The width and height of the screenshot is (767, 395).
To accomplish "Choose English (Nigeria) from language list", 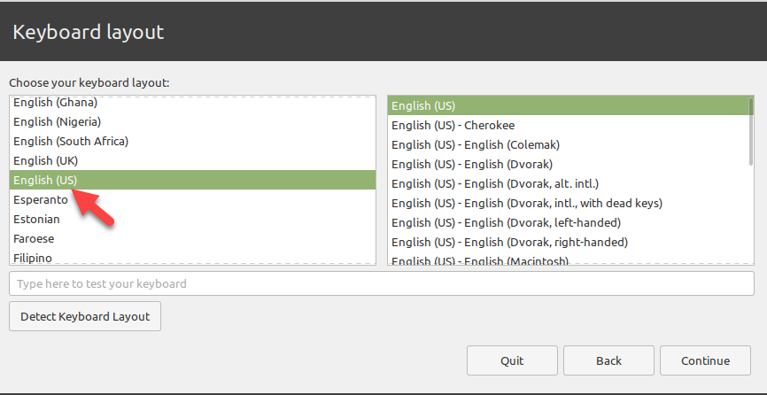I will (x=57, y=121).
